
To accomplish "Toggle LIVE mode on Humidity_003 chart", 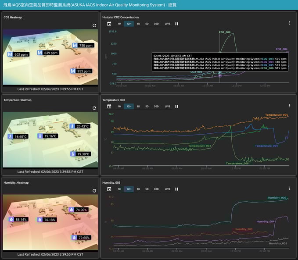I will click(x=168, y=189).
